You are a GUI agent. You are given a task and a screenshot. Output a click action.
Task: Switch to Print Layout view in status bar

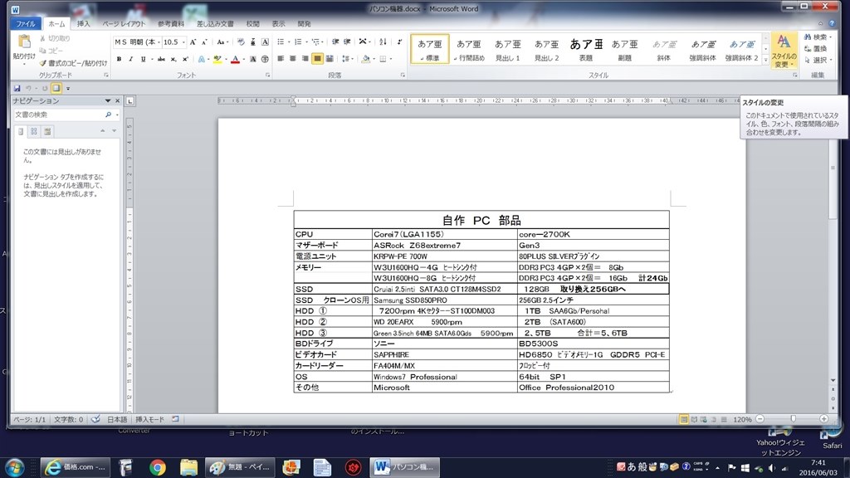(684, 419)
